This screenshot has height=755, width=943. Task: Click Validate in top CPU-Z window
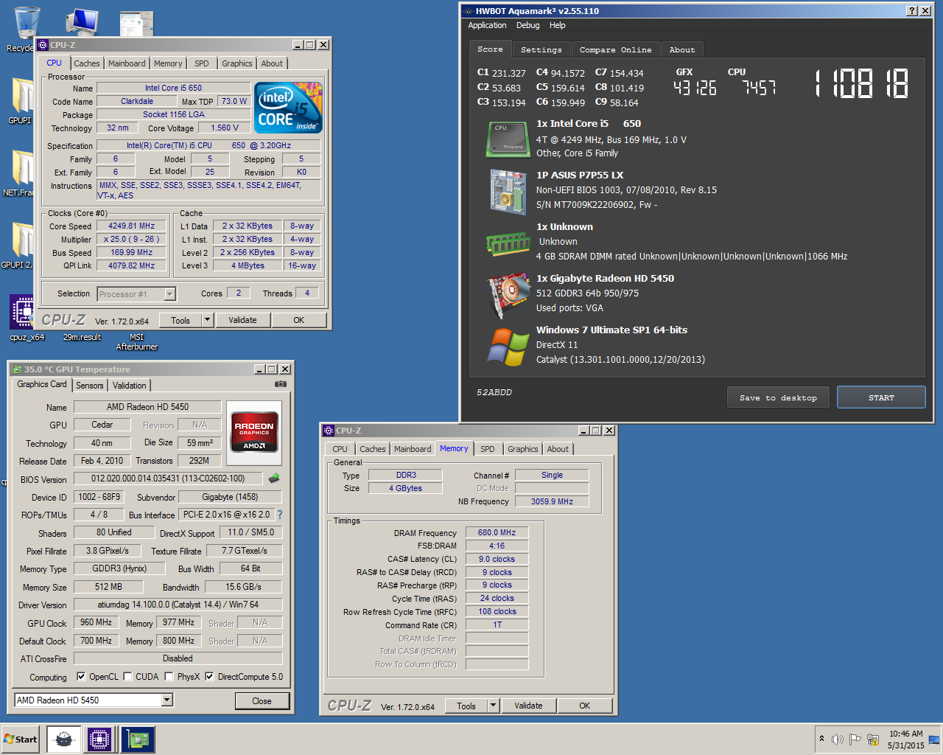tap(242, 320)
